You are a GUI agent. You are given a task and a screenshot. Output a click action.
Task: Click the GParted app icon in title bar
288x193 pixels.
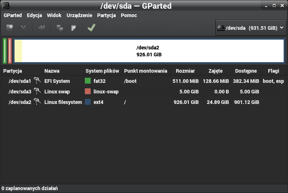tap(6, 5)
